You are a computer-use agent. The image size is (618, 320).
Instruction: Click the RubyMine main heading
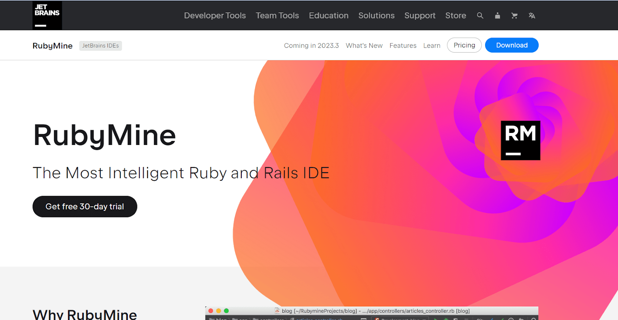tap(105, 136)
